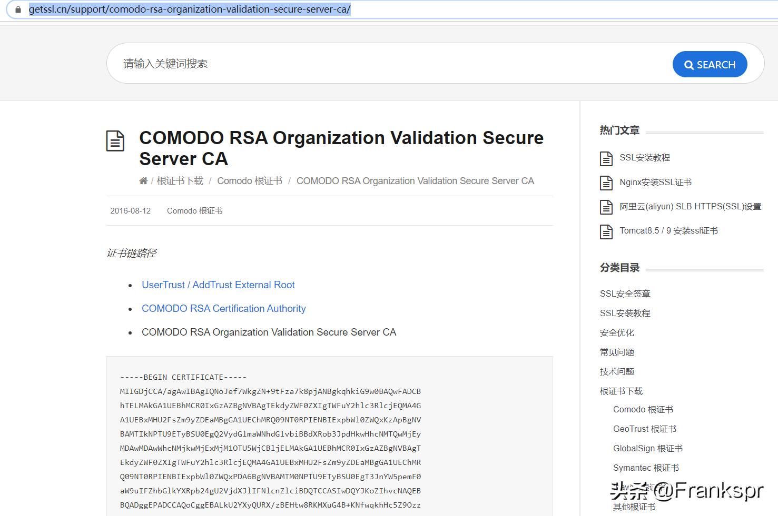The width and height of the screenshot is (778, 516).
Task: Open the 常见问题 category link
Action: pyautogui.click(x=616, y=351)
